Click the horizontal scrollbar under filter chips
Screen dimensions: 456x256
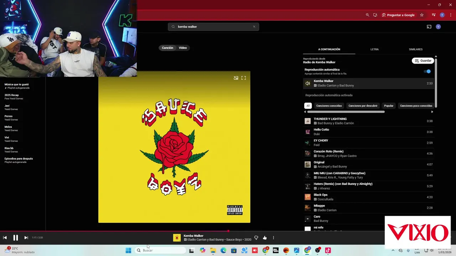point(346,112)
